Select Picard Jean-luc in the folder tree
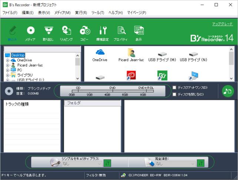 [x=30, y=65]
